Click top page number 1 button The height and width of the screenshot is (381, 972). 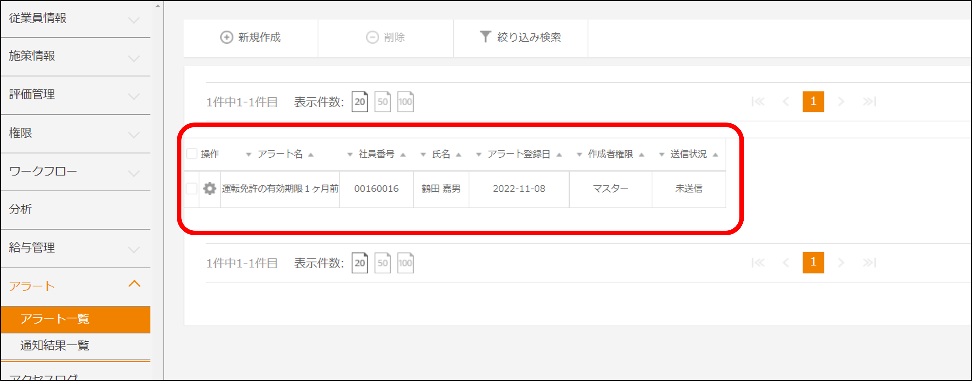[x=813, y=102]
